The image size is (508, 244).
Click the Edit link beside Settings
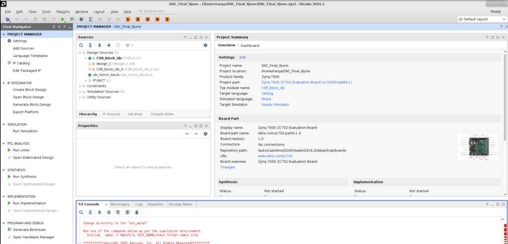243,57
